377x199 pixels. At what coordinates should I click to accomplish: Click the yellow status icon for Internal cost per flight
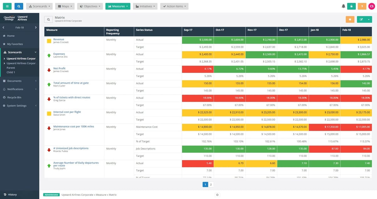49,113
